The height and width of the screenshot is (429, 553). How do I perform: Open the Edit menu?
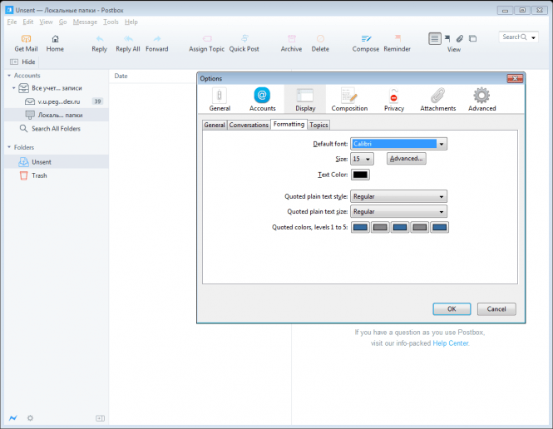click(x=28, y=22)
